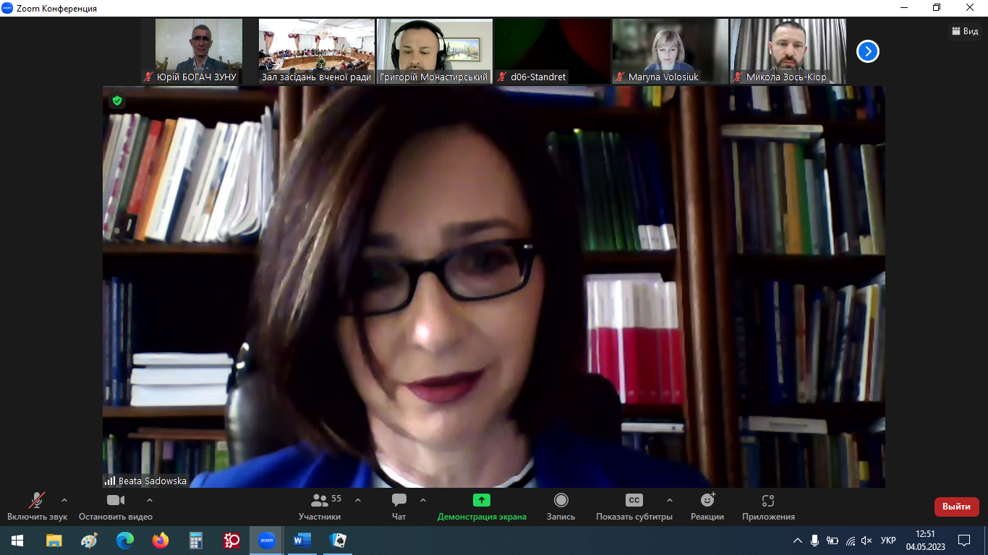Launch Firefox from taskbar
988x555 pixels.
(160, 540)
